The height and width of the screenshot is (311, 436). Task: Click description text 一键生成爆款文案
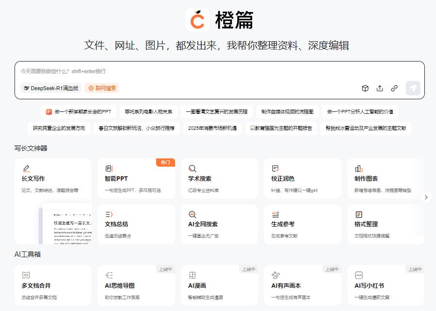pyautogui.click(x=372, y=297)
